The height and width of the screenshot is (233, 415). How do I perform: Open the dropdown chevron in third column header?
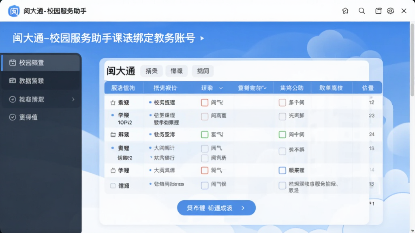(221, 88)
